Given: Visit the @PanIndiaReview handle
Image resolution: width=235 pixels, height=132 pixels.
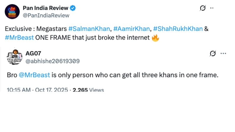Looking at the screenshot, I should (46, 16).
